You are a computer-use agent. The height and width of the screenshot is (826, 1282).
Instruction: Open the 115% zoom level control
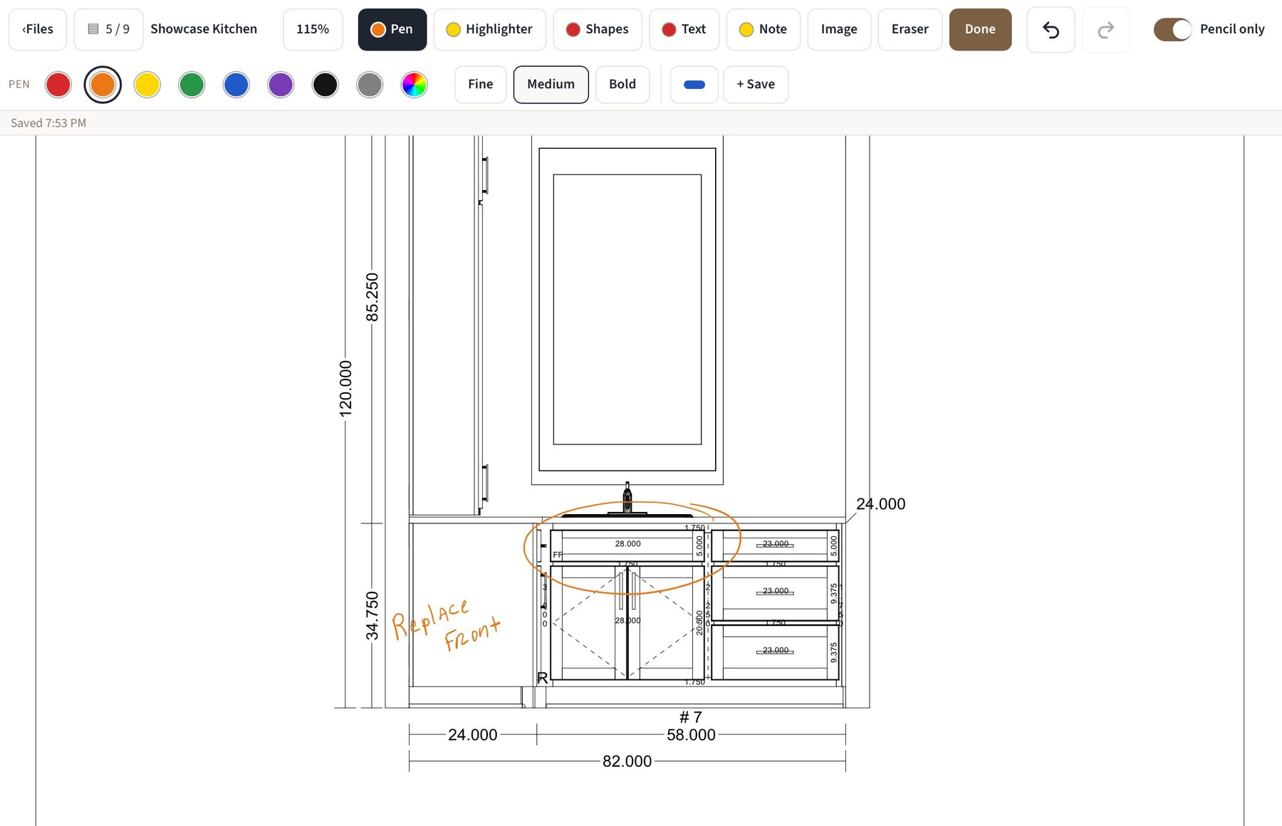tap(313, 29)
